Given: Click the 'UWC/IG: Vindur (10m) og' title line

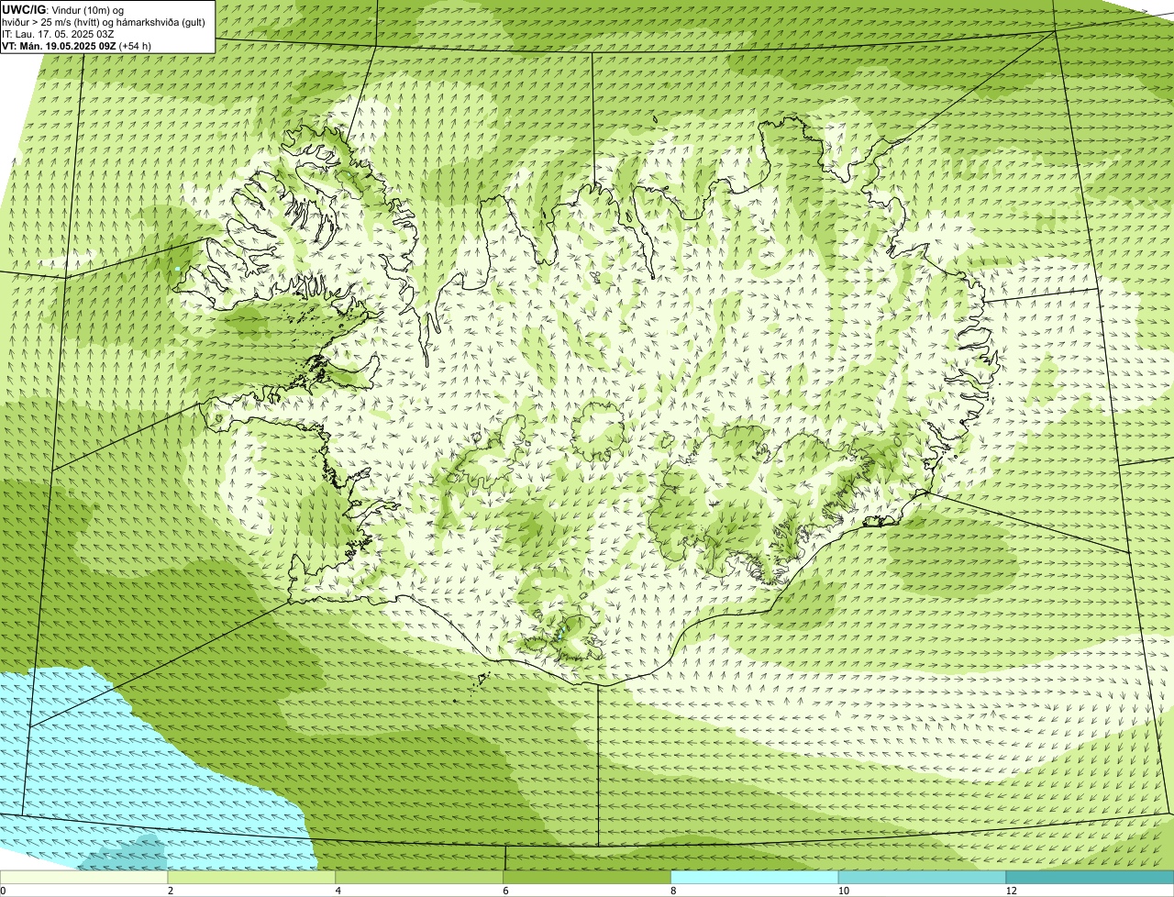Looking at the screenshot, I should (63, 10).
